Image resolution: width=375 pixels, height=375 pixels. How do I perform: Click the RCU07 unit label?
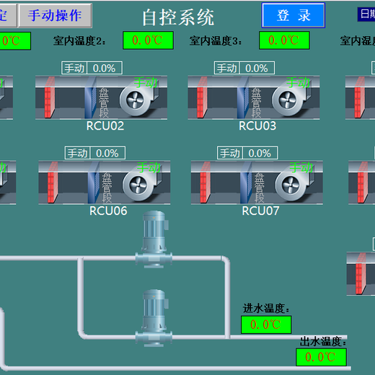(x=260, y=211)
